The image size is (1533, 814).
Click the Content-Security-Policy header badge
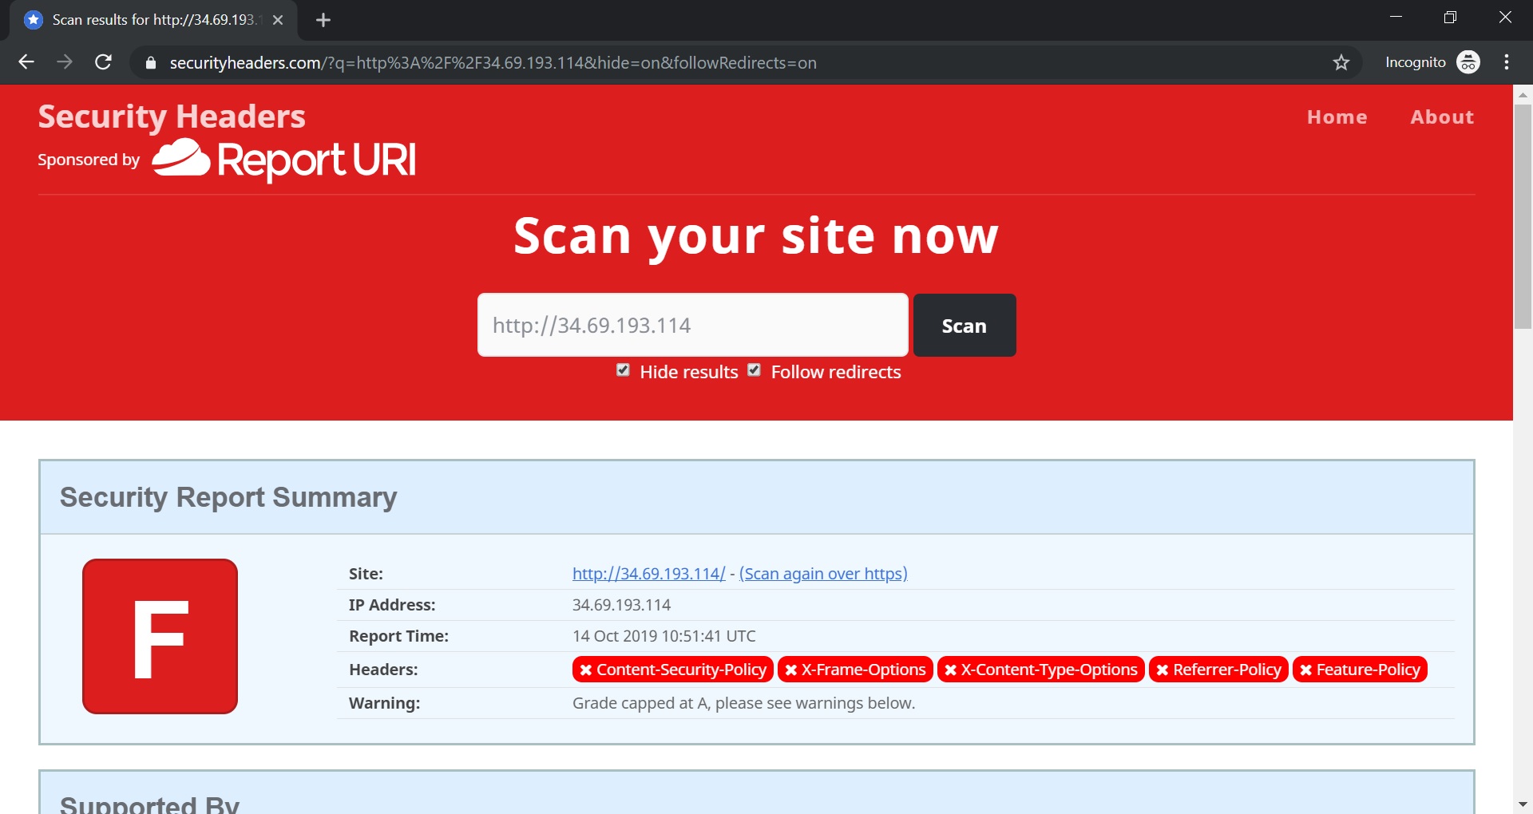coord(672,670)
